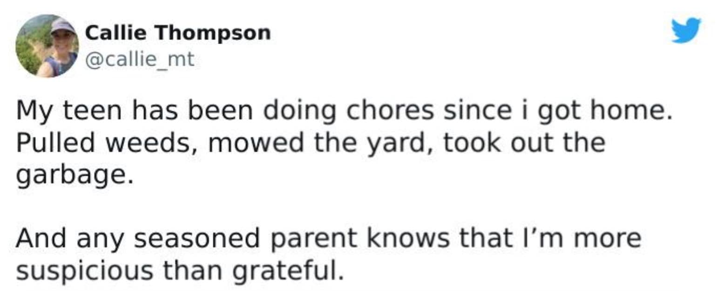Select the word "suspicious"

pos(85,270)
